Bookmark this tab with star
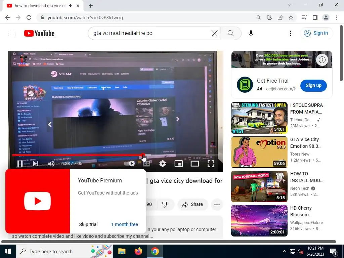 point(291,17)
